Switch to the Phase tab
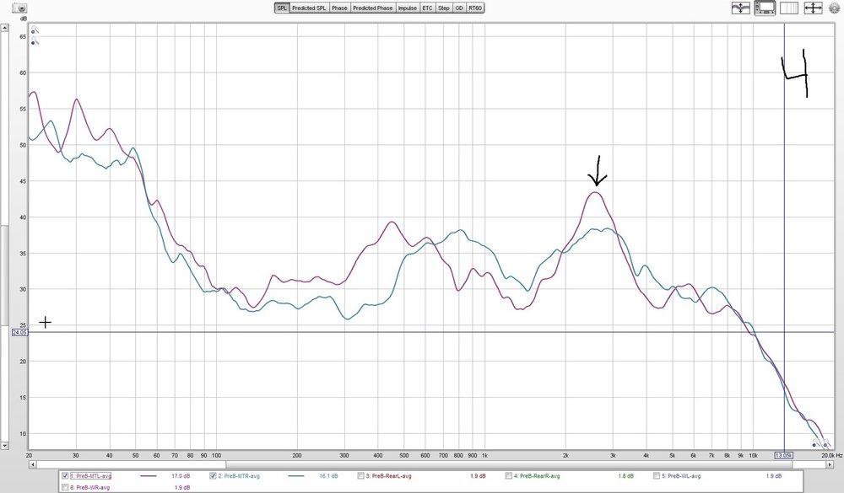 (x=339, y=8)
